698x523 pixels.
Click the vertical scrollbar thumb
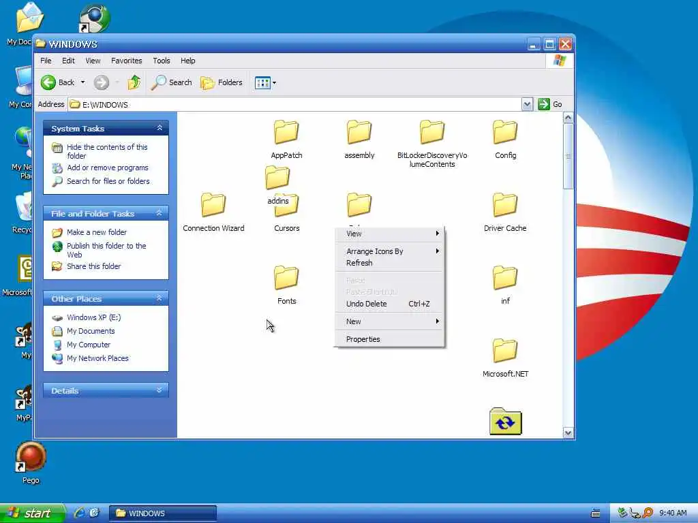pos(568,156)
